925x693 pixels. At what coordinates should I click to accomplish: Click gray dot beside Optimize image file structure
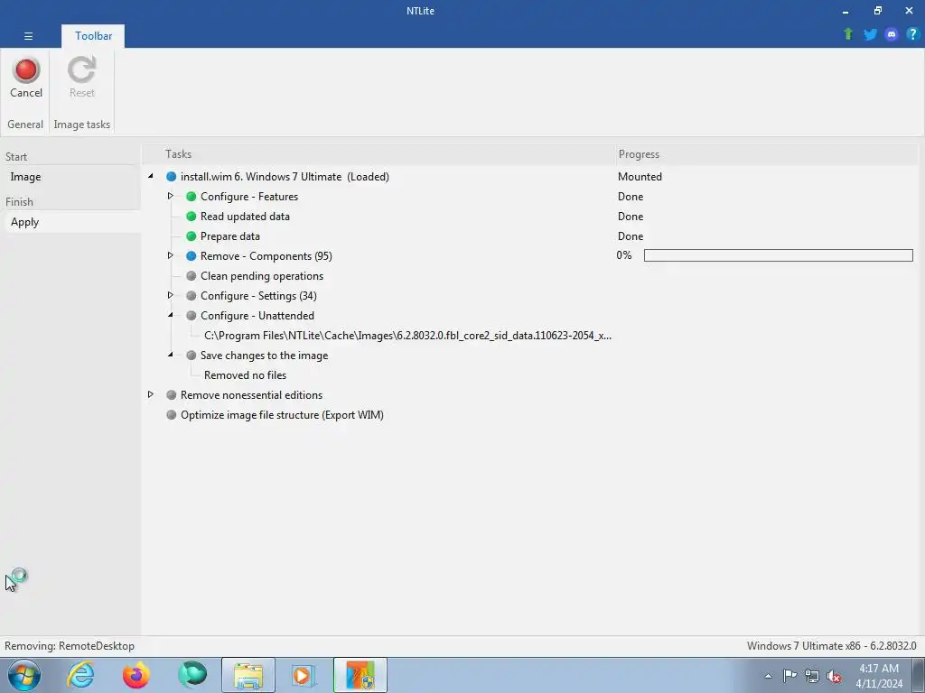click(x=171, y=415)
